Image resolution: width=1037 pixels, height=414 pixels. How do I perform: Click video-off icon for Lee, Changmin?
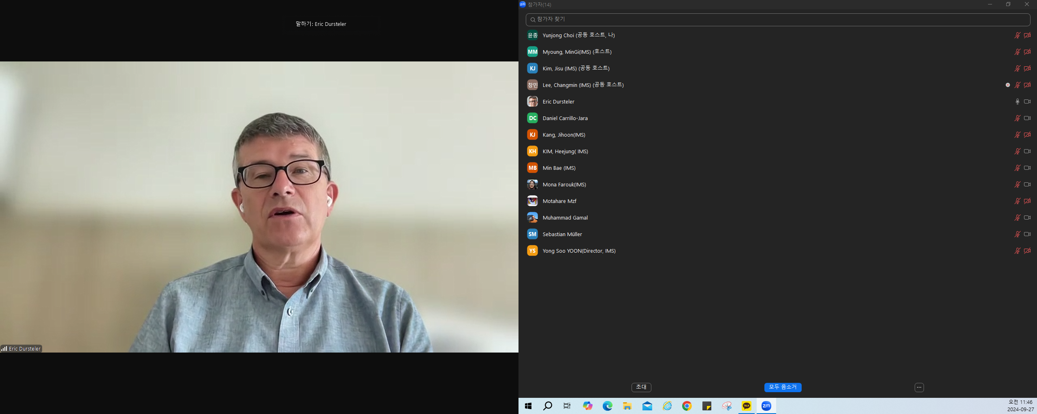pyautogui.click(x=1027, y=85)
